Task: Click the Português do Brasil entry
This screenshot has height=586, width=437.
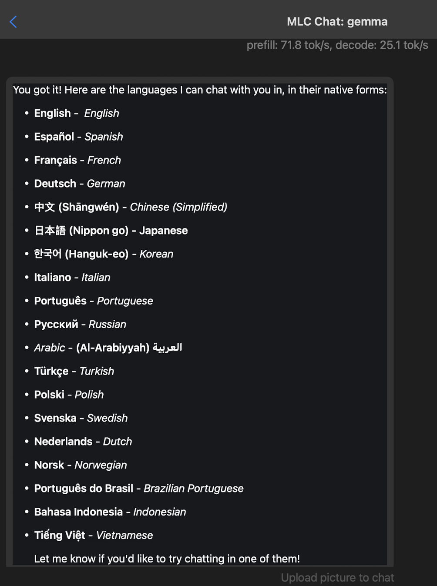Action: click(139, 489)
